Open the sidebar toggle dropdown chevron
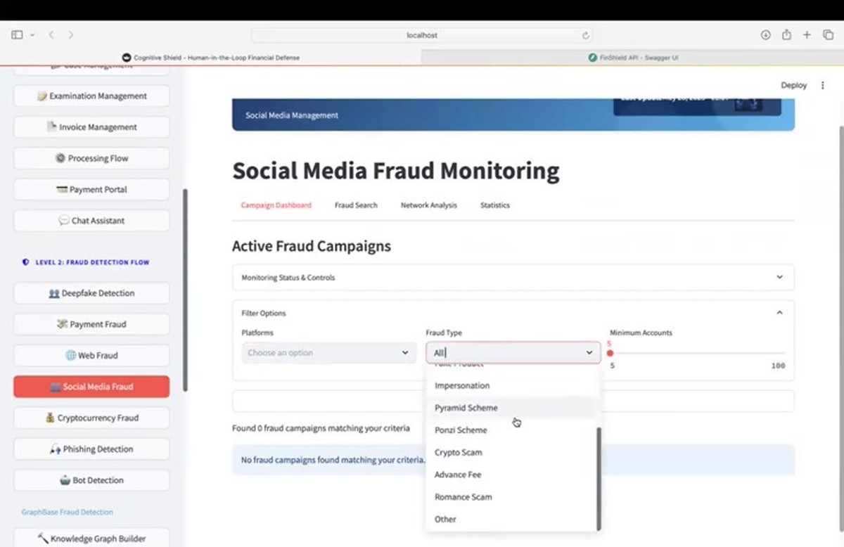844x547 pixels. click(x=32, y=35)
